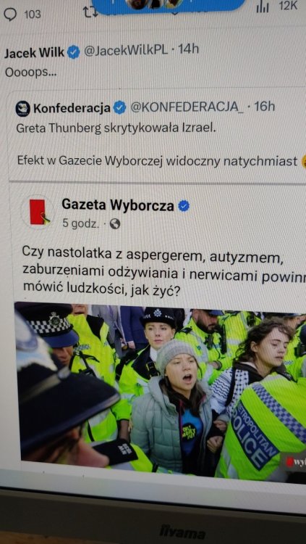Click the 16h timestamp on the quoted tweet
The height and width of the screenshot is (544, 306).
coord(265,106)
